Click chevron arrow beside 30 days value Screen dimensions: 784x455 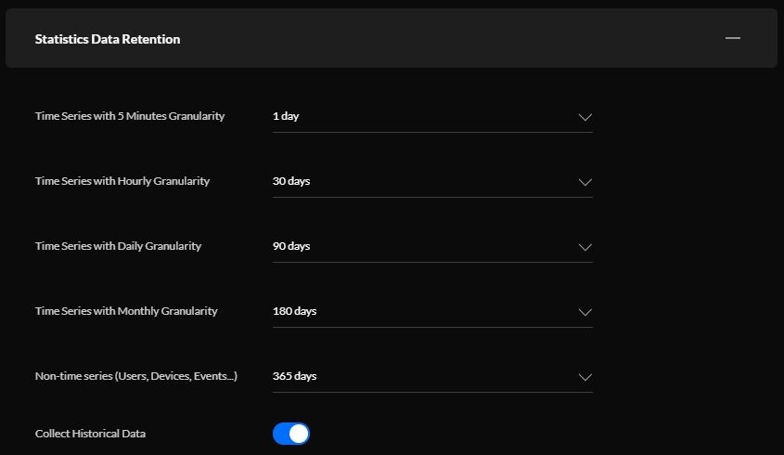coord(585,182)
